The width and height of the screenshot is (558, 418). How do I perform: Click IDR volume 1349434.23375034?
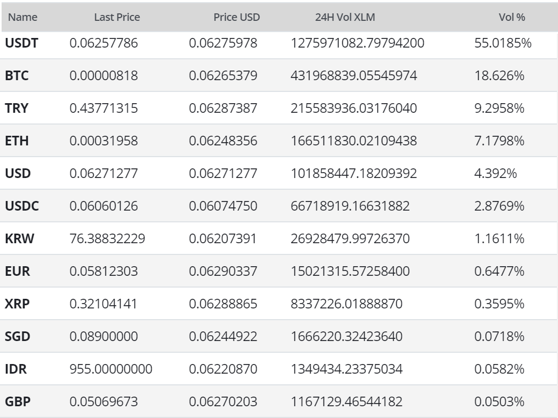[346, 369]
